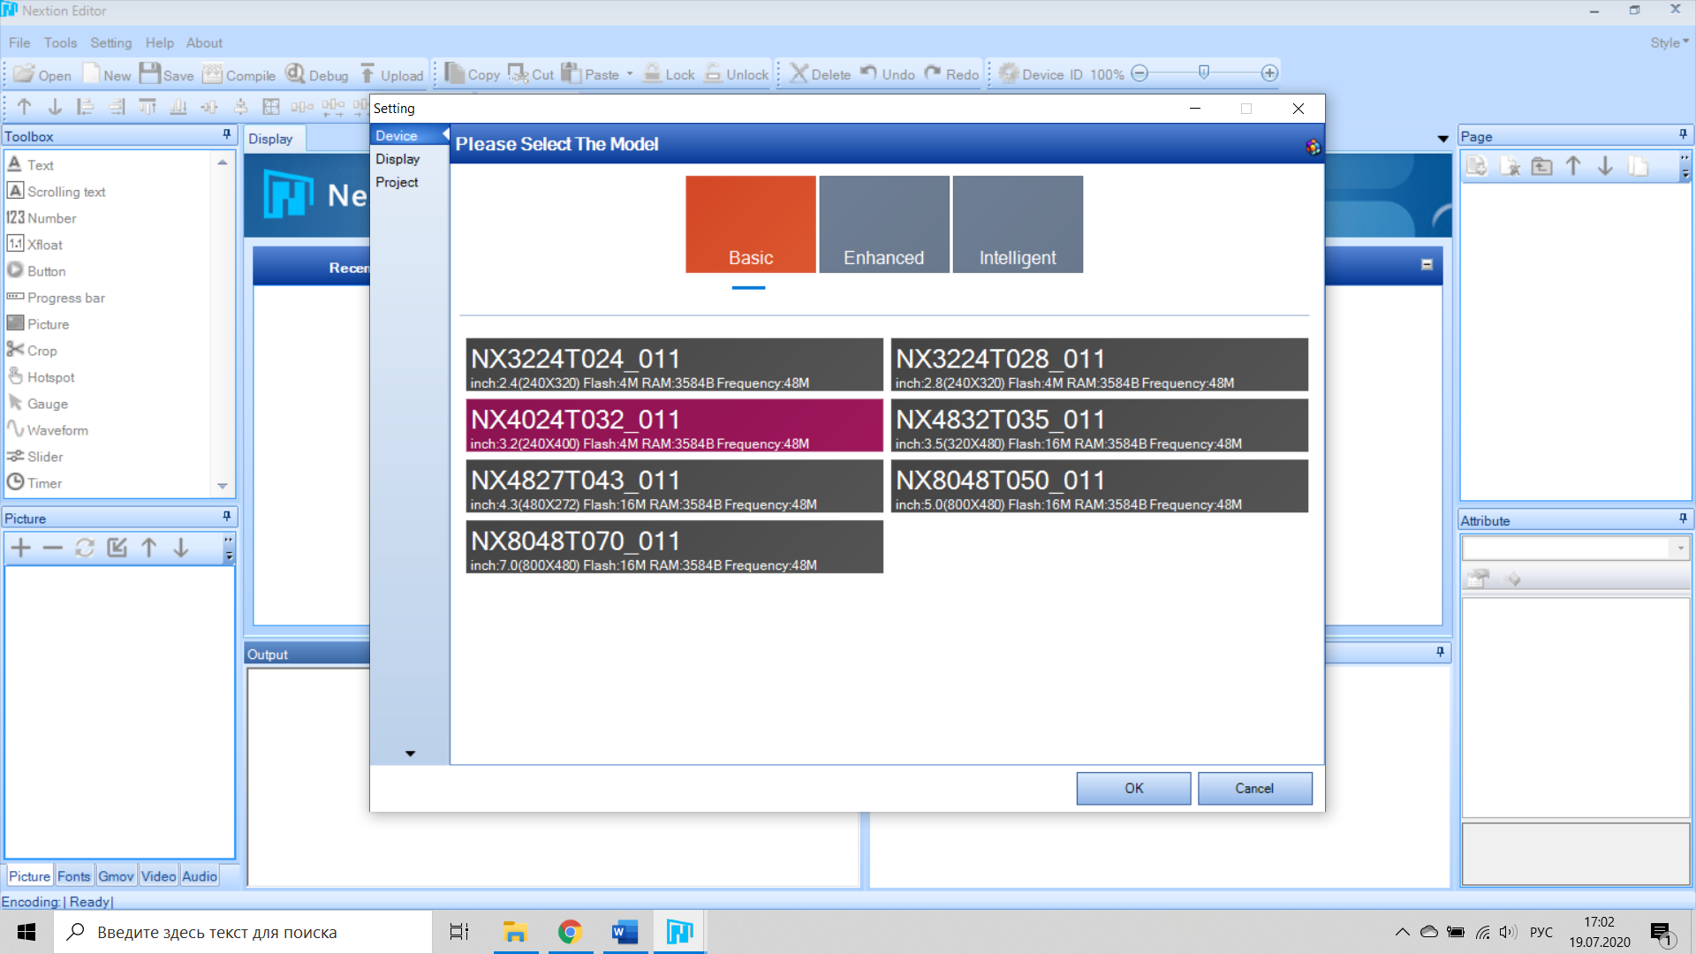
Task: Expand the settings sidebar down arrow
Action: 410,753
